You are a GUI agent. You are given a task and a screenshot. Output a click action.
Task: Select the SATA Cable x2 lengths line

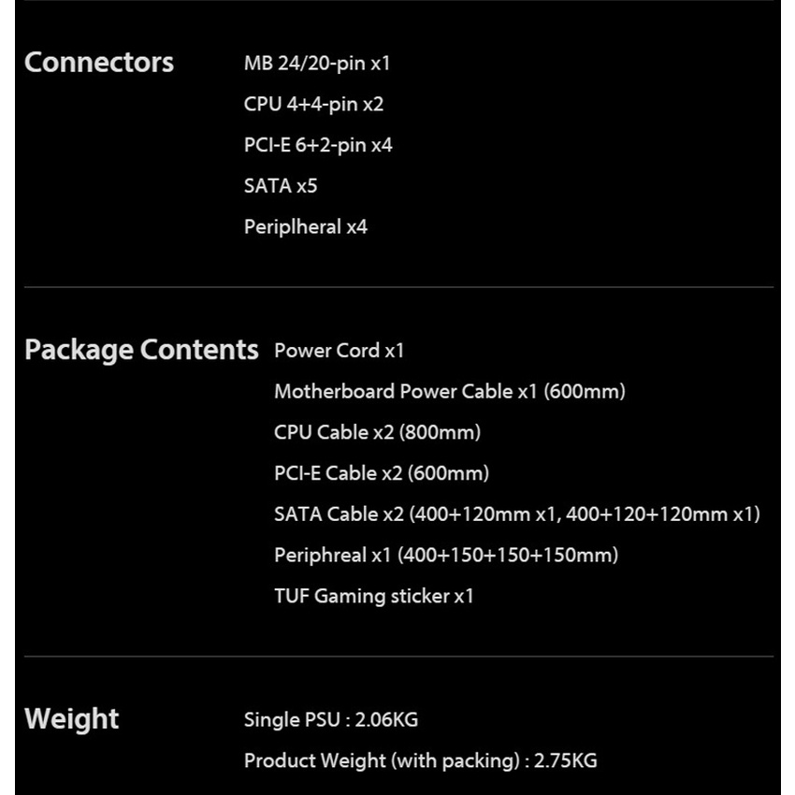point(516,513)
